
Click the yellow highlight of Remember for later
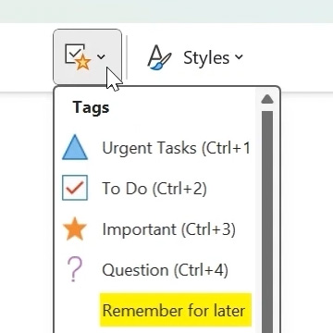pos(176,310)
